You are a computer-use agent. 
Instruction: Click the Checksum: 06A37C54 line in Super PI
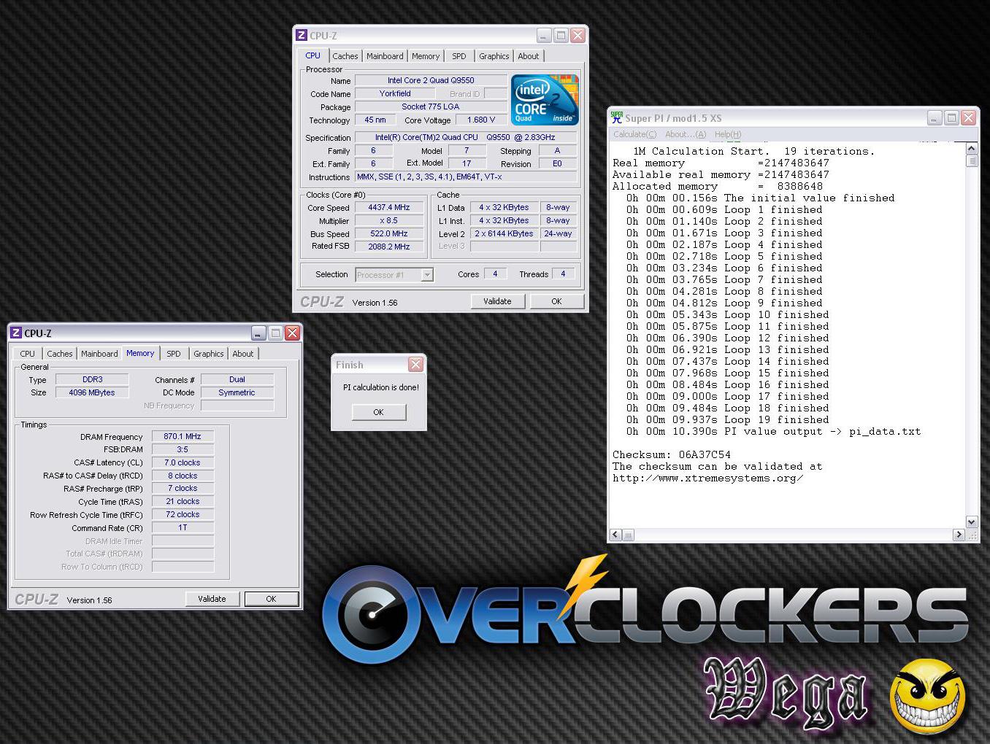click(x=672, y=454)
